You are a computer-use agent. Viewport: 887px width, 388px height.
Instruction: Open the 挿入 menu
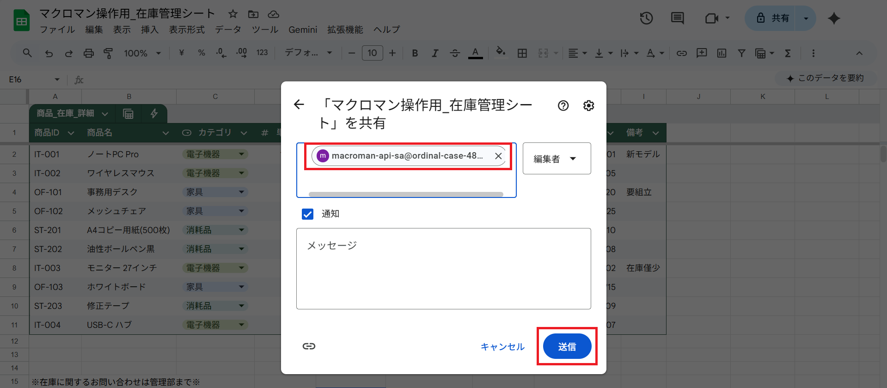[x=150, y=30]
